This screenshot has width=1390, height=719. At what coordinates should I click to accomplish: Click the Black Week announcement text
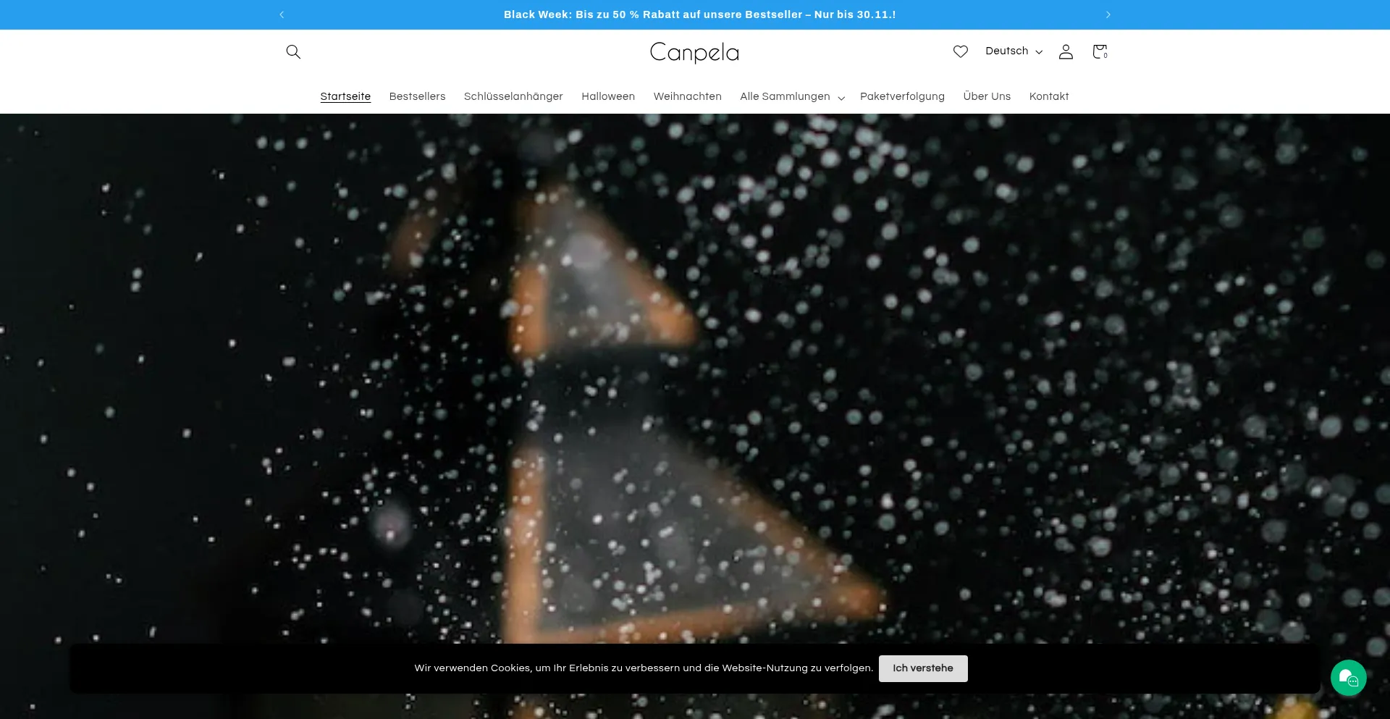click(699, 14)
